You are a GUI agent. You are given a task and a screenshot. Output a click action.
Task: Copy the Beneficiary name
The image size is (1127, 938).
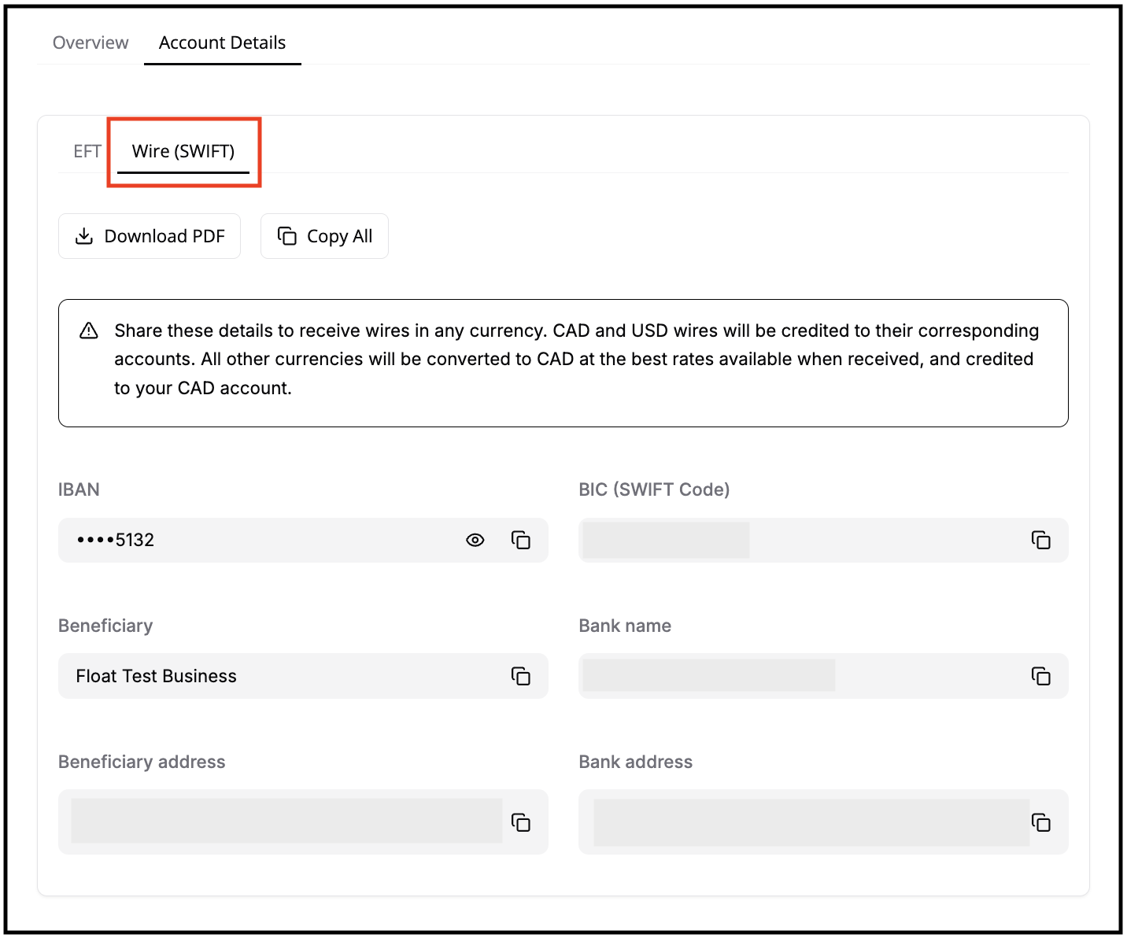pyautogui.click(x=520, y=676)
